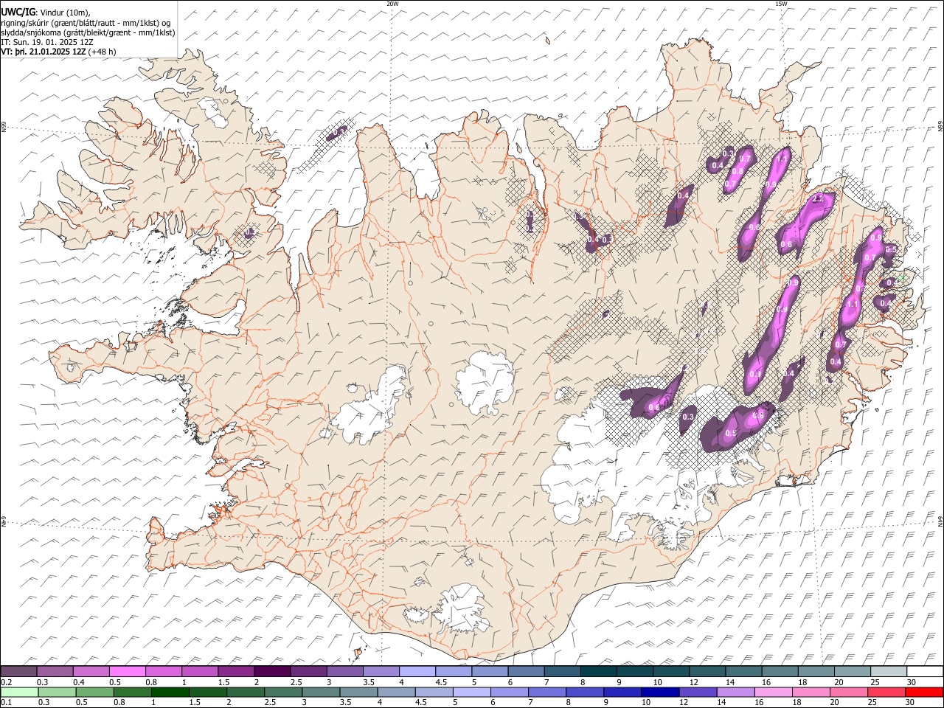
Task: Click the 'VT: þri. 21.01.2025 12Z (+48 h)' line
Action: pyautogui.click(x=58, y=52)
